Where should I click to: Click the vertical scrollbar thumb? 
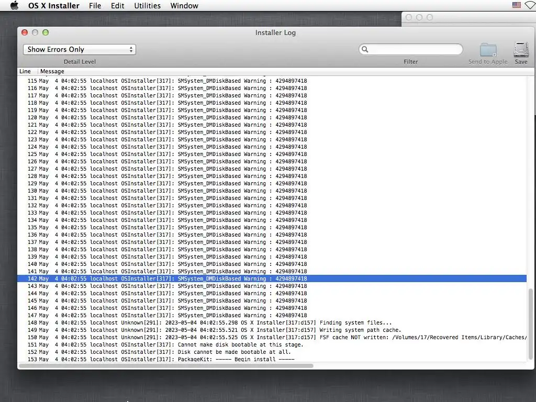coord(531,323)
